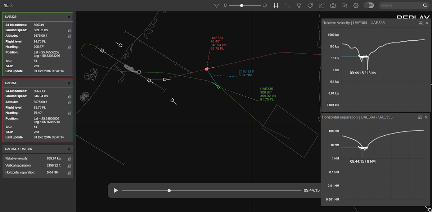This screenshot has width=432, height=212.
Task: Click the lightbulb highlight icon
Action: pos(298,5)
